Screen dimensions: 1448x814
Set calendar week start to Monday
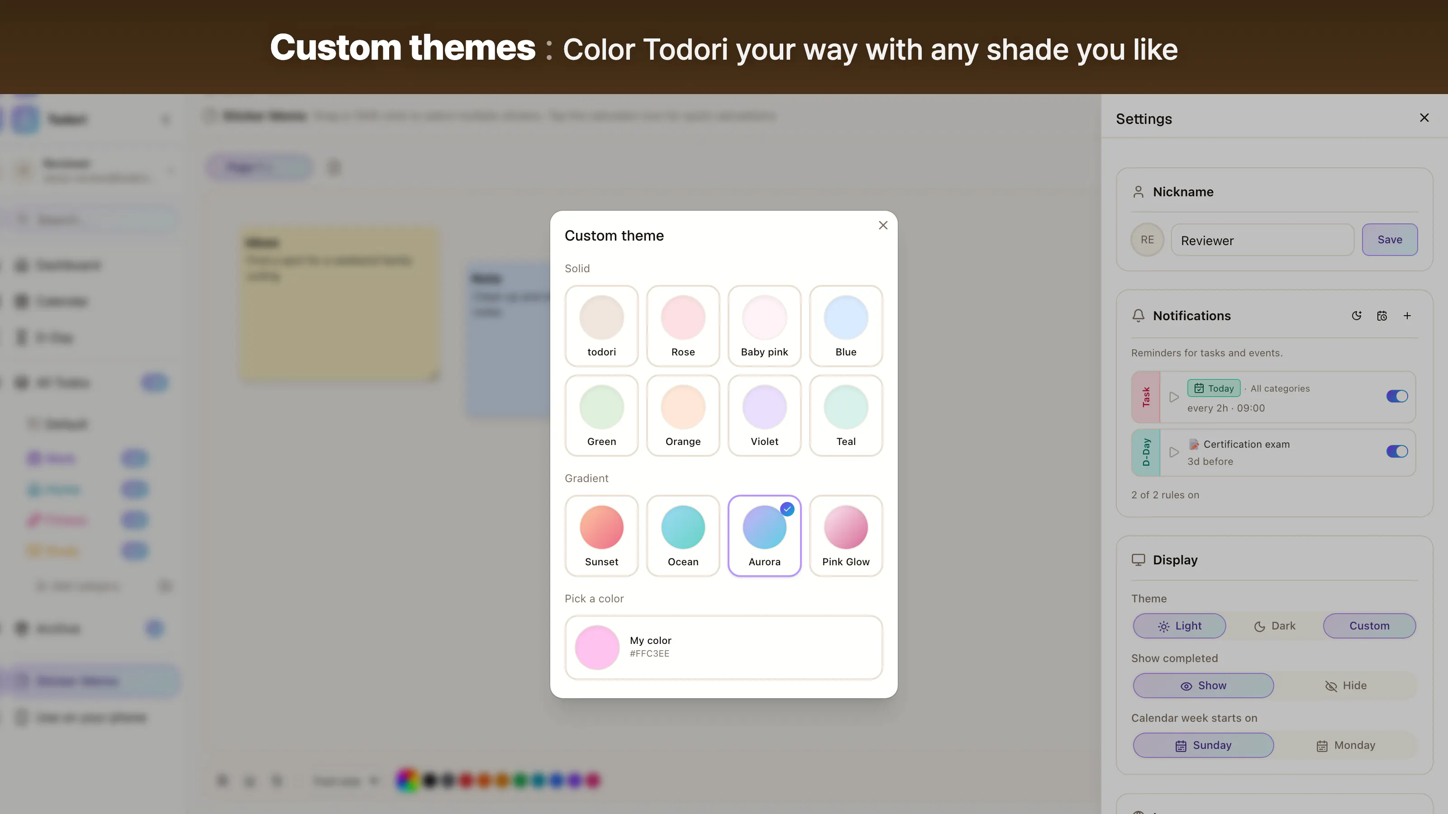[1346, 745]
